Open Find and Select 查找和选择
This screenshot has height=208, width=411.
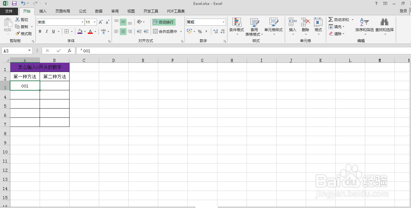[x=384, y=26]
